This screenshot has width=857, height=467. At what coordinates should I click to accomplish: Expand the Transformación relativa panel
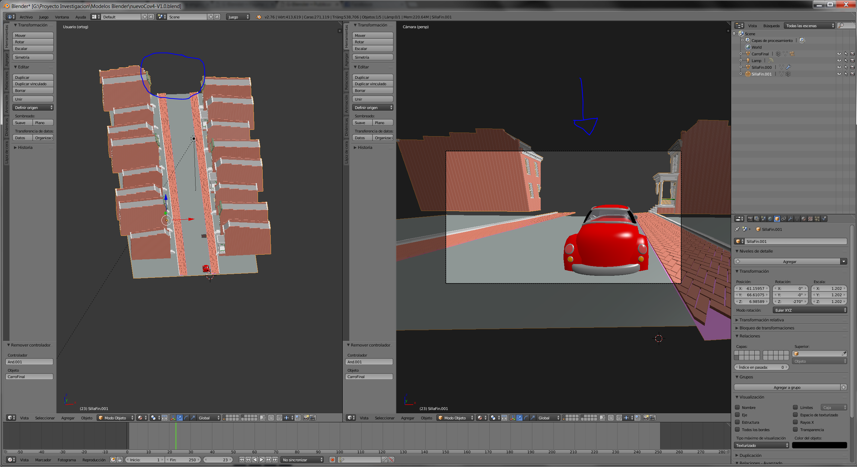(x=761, y=320)
